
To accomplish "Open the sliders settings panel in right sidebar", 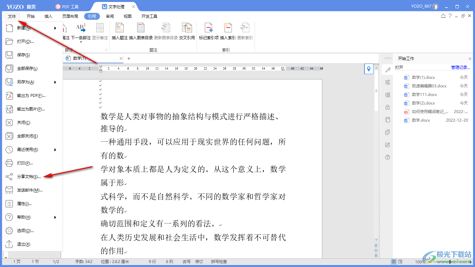I will [388, 82].
